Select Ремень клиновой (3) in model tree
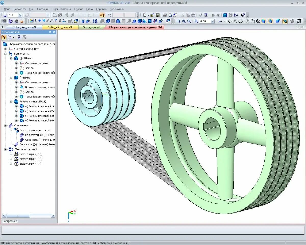This screenshot has width=306, height=245. tap(40, 116)
